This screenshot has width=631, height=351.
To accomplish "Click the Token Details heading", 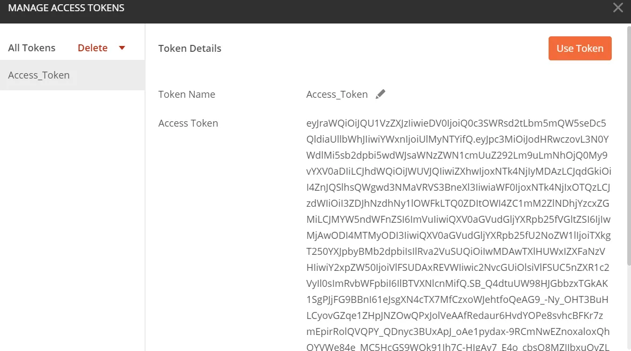I will 189,48.
